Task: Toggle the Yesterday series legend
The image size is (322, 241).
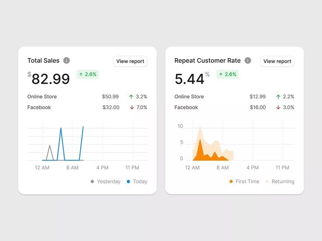Action: coord(105,182)
